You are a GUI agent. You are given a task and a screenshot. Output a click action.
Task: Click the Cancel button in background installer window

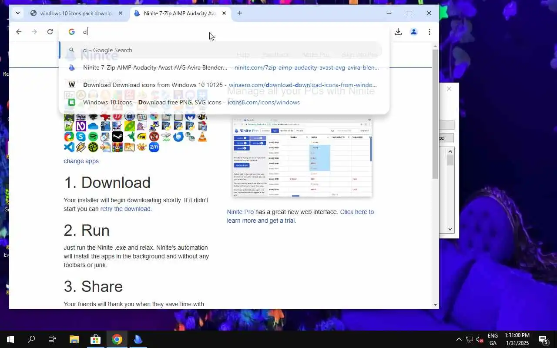point(447,137)
